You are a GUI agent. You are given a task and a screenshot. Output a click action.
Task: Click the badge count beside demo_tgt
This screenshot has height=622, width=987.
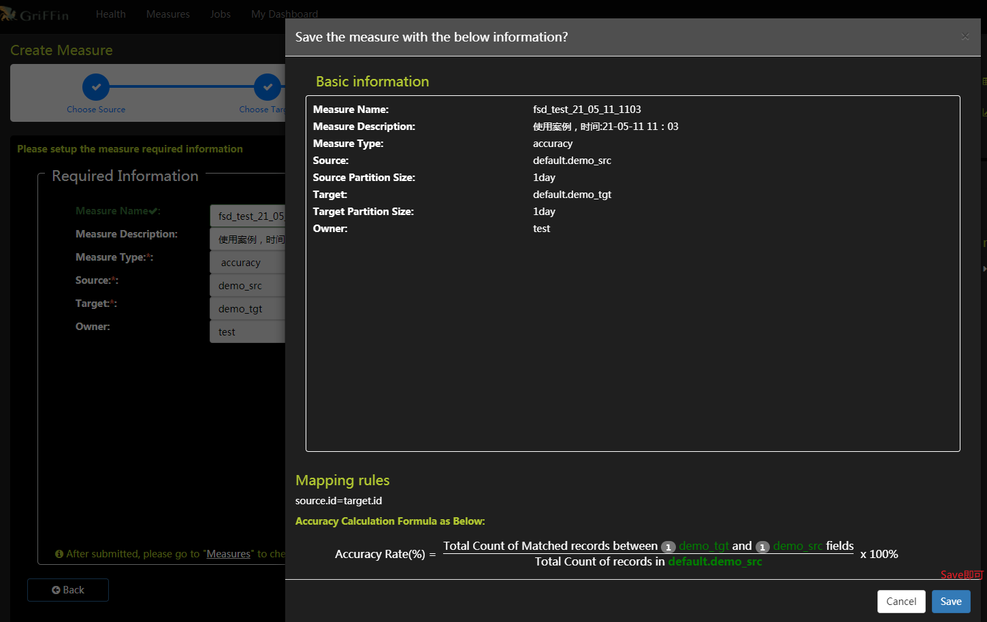click(x=668, y=547)
